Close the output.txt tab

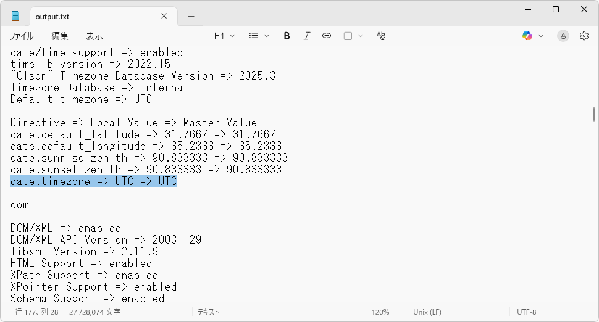point(165,17)
